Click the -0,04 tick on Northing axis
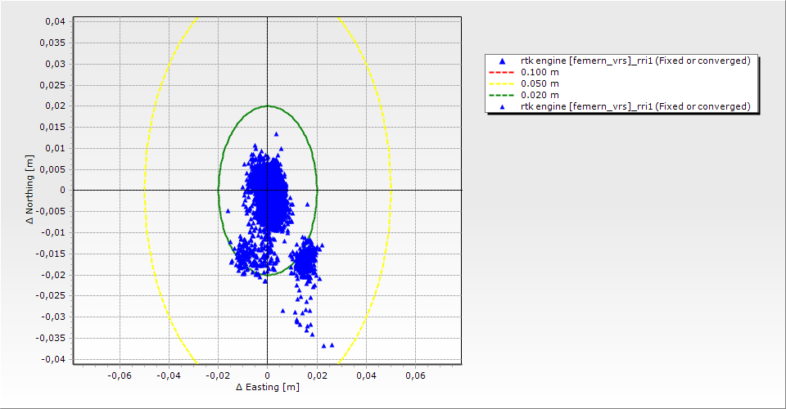Image resolution: width=786 pixels, height=409 pixels. [x=53, y=359]
